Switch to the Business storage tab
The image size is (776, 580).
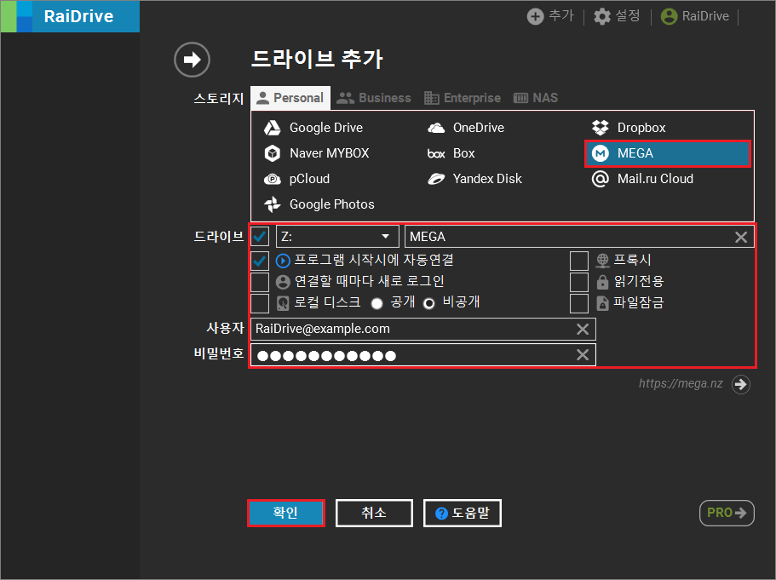click(x=374, y=98)
